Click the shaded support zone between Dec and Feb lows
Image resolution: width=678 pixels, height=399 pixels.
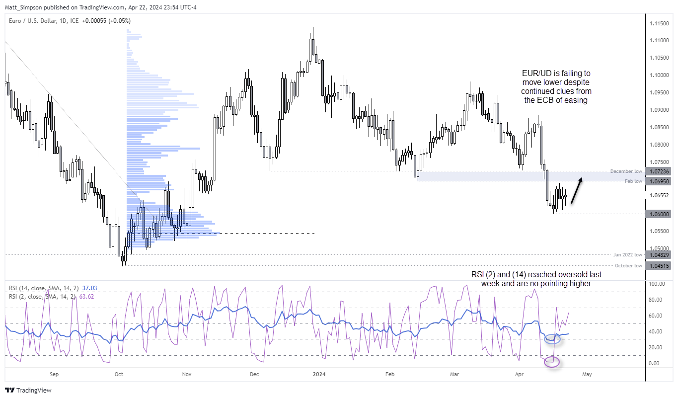point(530,176)
